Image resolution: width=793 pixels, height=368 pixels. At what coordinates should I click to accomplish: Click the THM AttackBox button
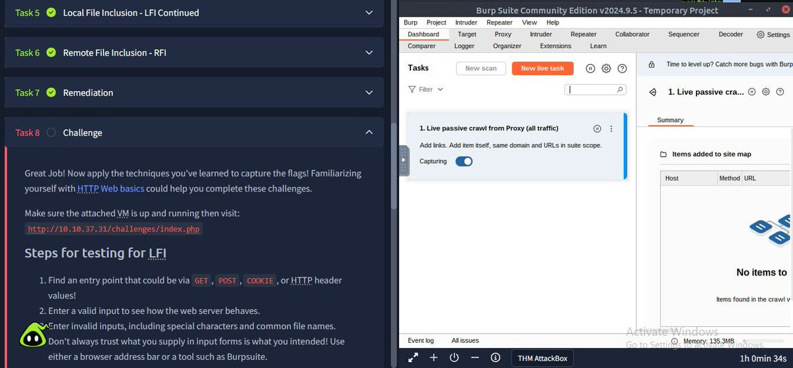click(541, 358)
